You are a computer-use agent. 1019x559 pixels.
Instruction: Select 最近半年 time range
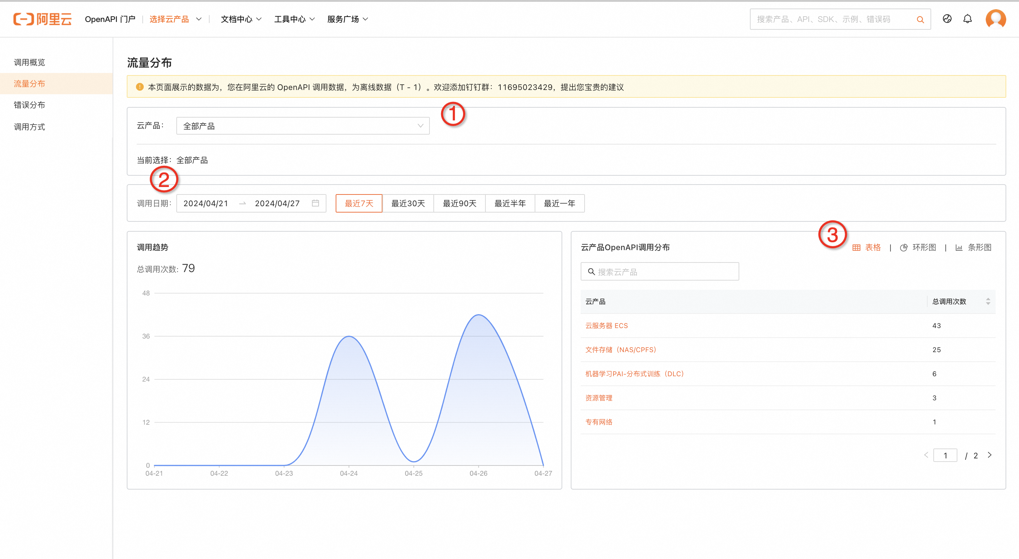point(510,203)
